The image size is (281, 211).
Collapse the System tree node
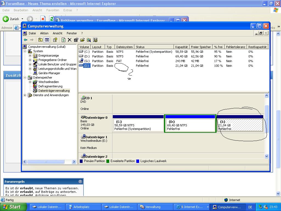click(25, 51)
